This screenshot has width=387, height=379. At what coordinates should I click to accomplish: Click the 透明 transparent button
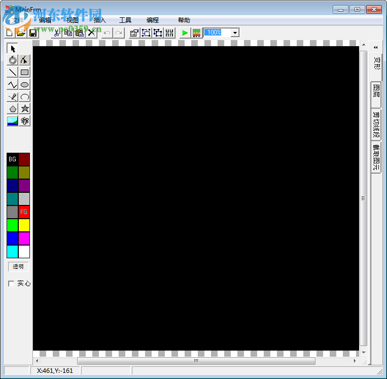tap(18, 267)
